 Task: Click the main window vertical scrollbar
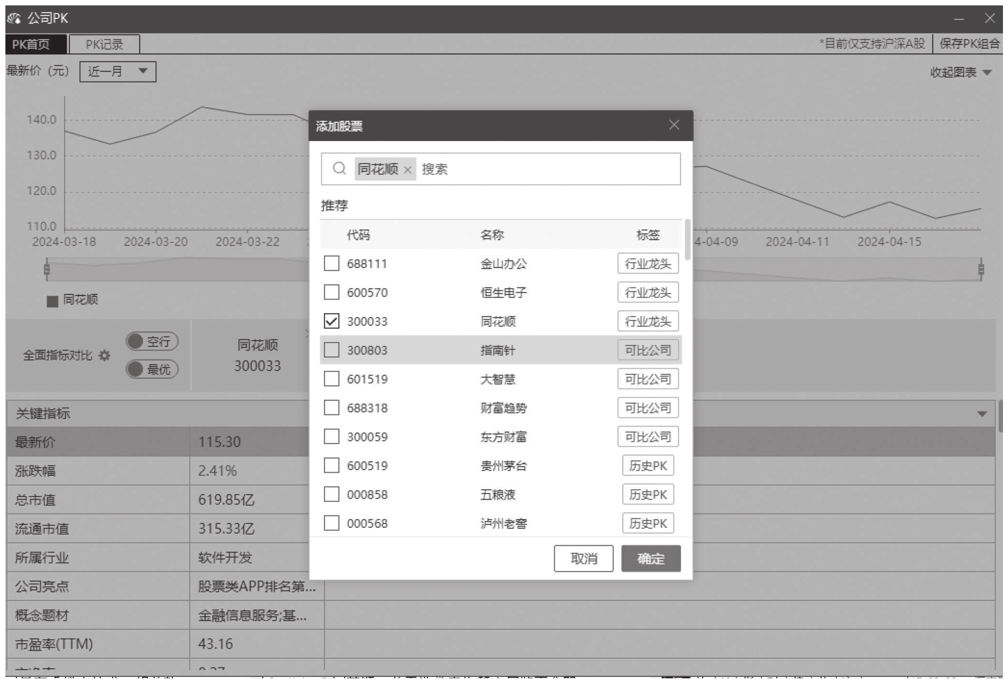click(1000, 415)
